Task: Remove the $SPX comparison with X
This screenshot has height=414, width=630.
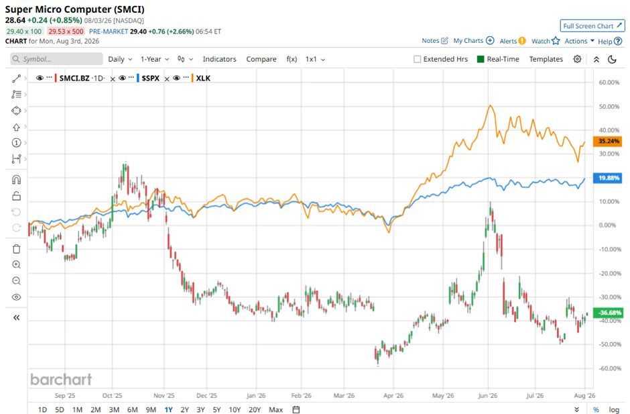Action: [167, 79]
